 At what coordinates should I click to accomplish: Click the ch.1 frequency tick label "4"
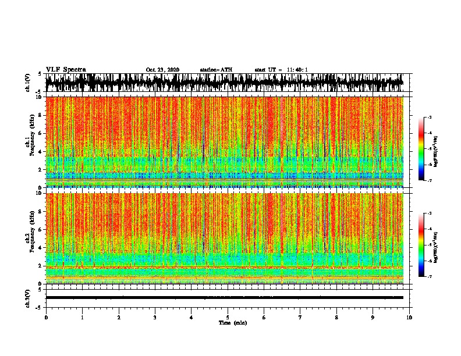click(41, 152)
